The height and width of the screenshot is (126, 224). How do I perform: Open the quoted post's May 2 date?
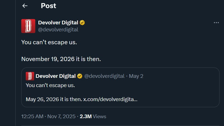136,76
